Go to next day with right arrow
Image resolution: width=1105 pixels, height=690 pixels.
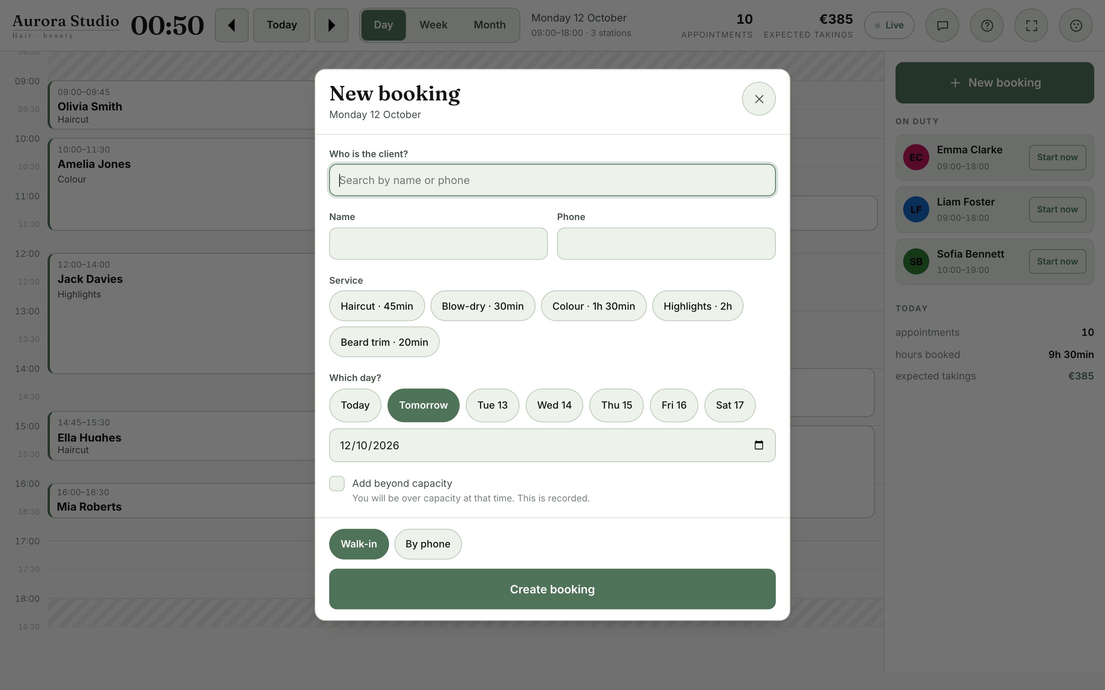pyautogui.click(x=331, y=25)
